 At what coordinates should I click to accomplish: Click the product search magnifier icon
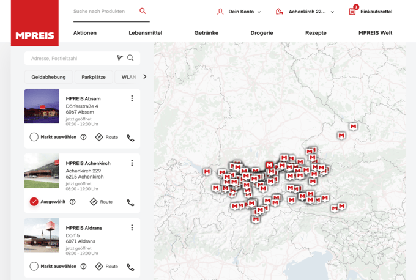[x=143, y=11]
